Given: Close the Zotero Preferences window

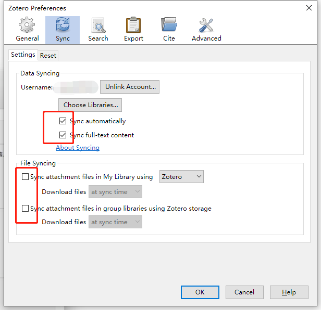Looking at the screenshot, I should pos(309,8).
